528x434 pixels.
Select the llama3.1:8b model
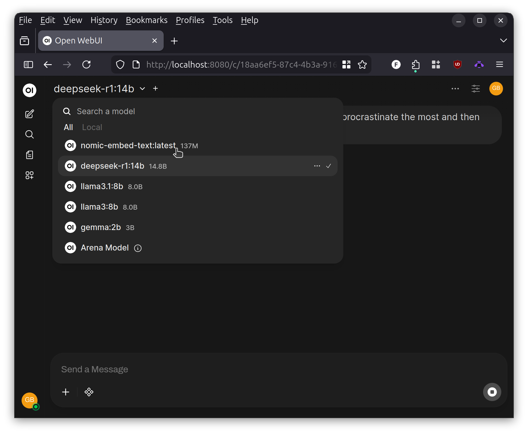point(102,186)
